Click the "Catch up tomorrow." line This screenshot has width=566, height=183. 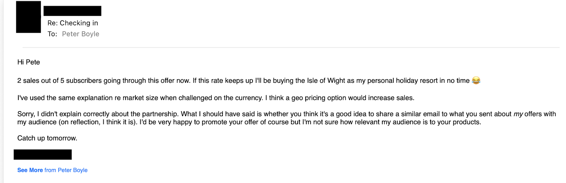coord(47,138)
